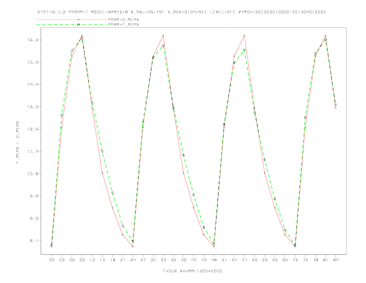Viewport: 366px width, 283px height.
Task: Click the x-axis tick label 09
Action: [x=82, y=260]
